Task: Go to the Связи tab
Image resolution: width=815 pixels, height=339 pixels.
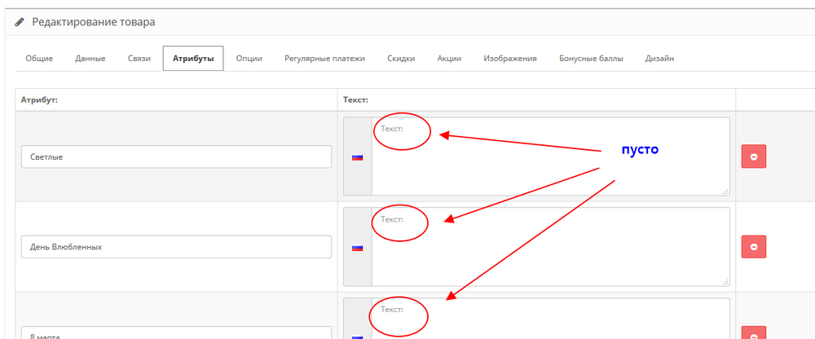Action: [x=139, y=59]
